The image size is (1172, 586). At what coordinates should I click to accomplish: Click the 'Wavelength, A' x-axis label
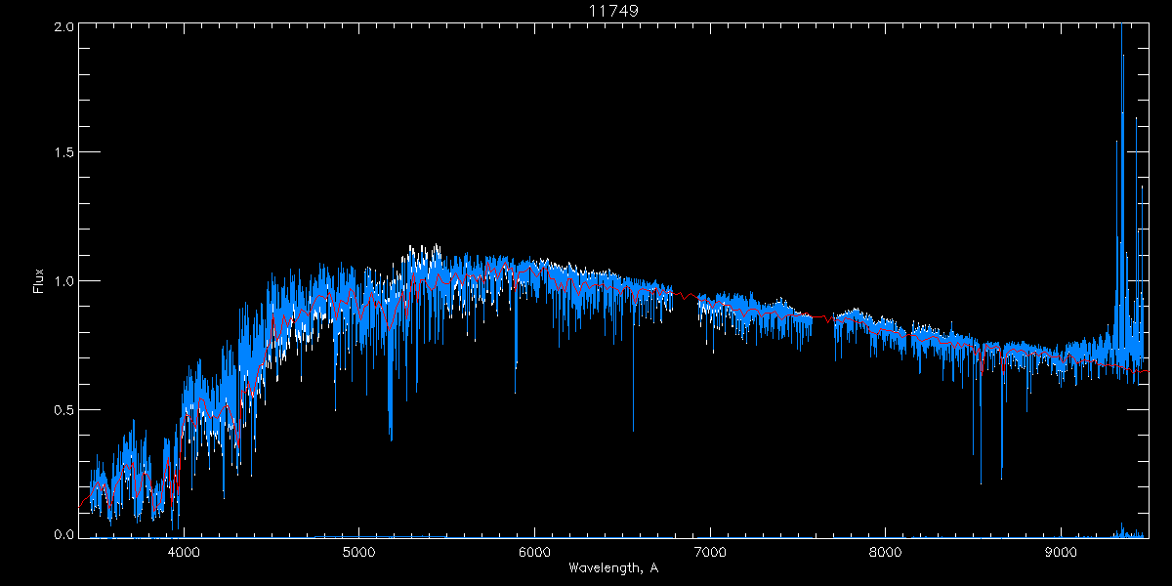pos(612,567)
